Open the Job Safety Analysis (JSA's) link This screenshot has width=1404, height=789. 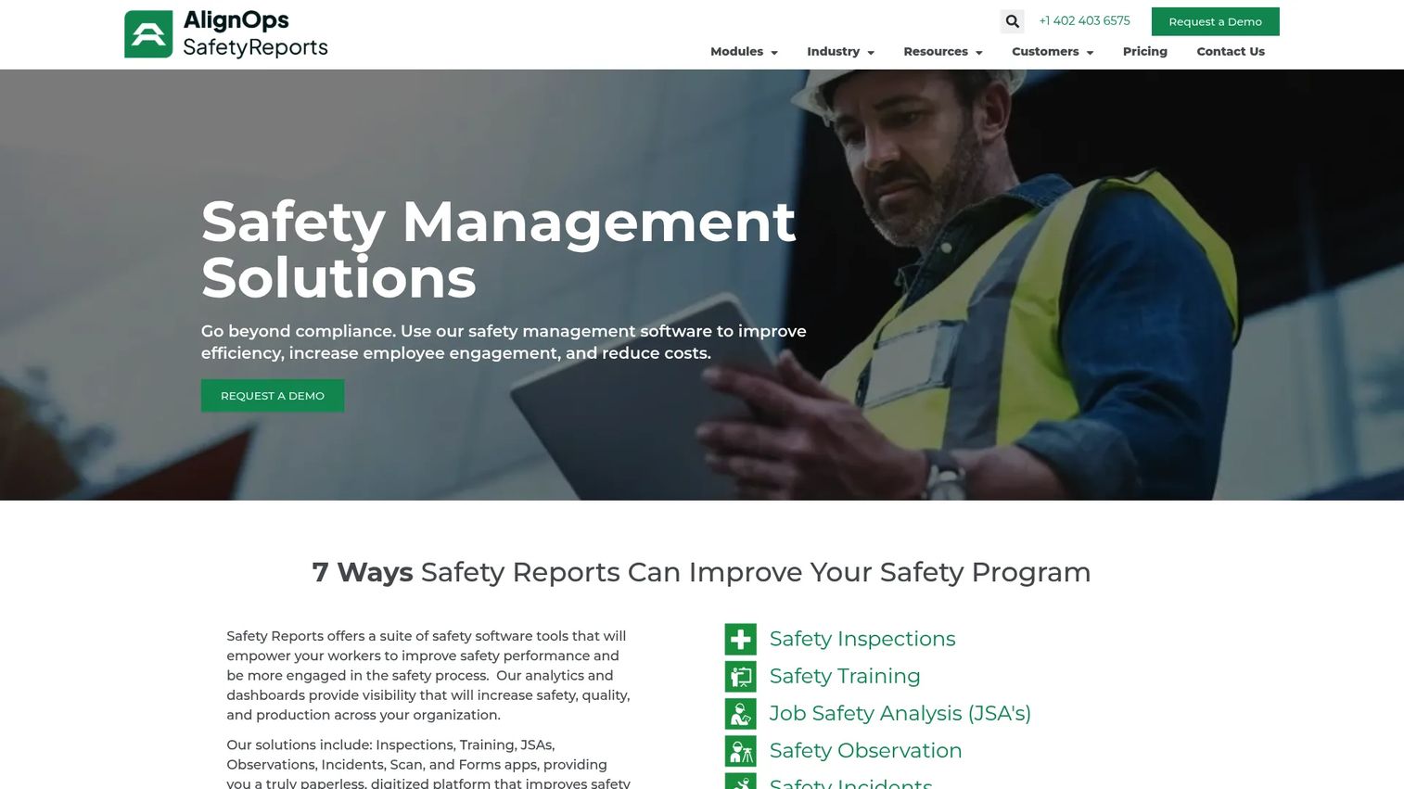point(900,713)
